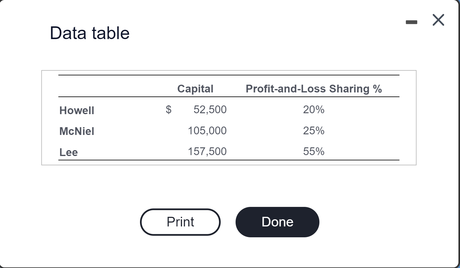Click the dollar sign beside 52,500
460x268 pixels.
[168, 109]
